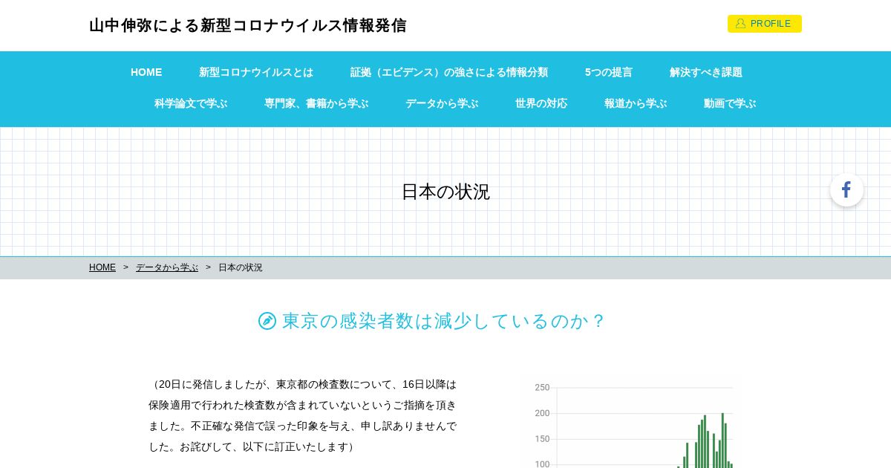Click the paragraph starting （20日に発信しましたが
Screen dimensions: 891x468
click(x=303, y=415)
